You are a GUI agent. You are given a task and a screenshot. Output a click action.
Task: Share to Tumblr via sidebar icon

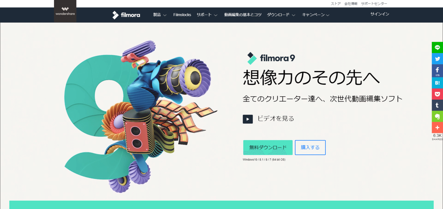click(x=437, y=105)
